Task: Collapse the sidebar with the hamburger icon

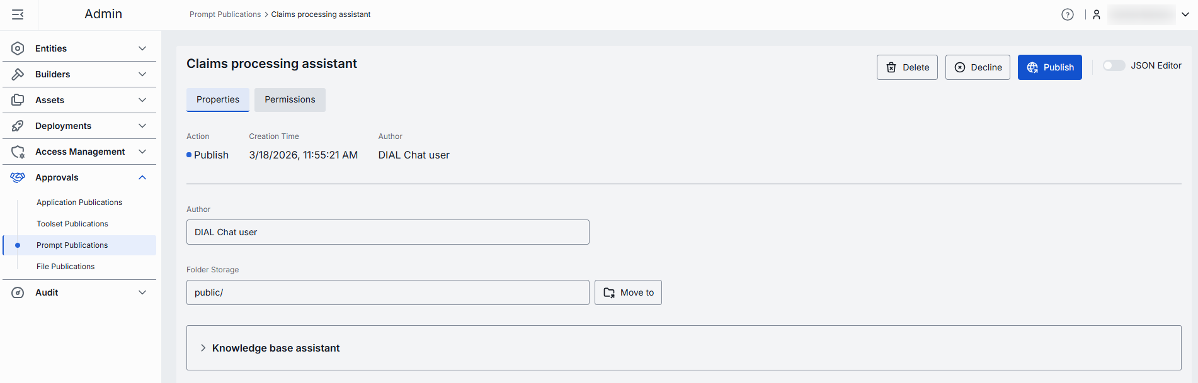Action: 18,14
